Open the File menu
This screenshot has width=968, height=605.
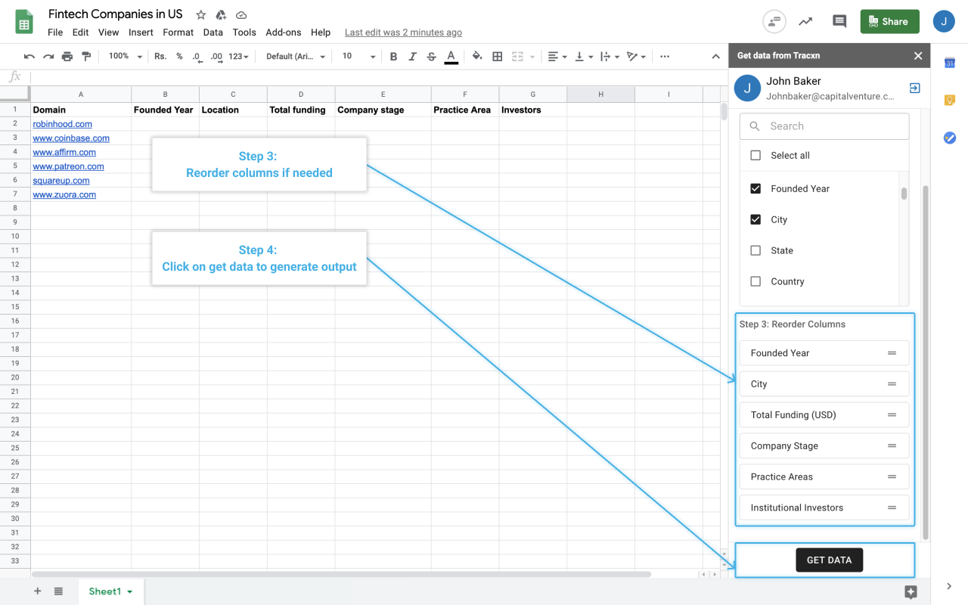pos(55,33)
